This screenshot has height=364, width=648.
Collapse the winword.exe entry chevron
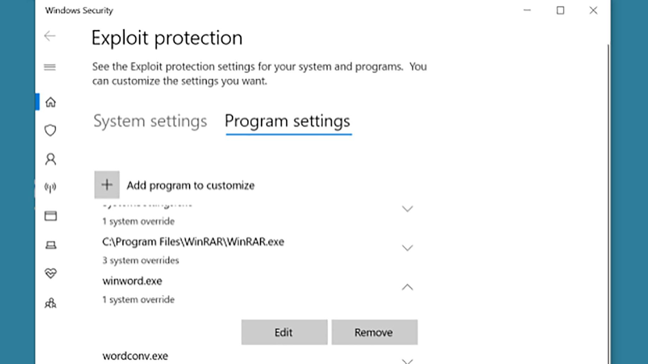pyautogui.click(x=407, y=287)
